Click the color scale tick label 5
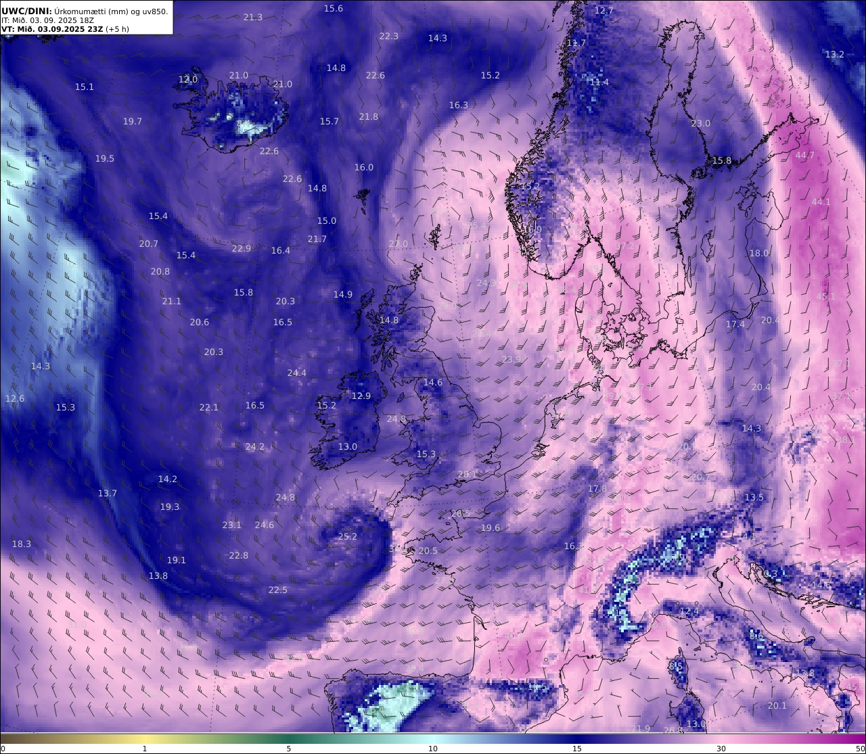Viewport: 866px width, 754px height. (289, 749)
